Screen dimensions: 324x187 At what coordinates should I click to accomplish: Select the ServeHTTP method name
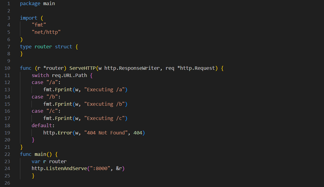click(x=85, y=68)
